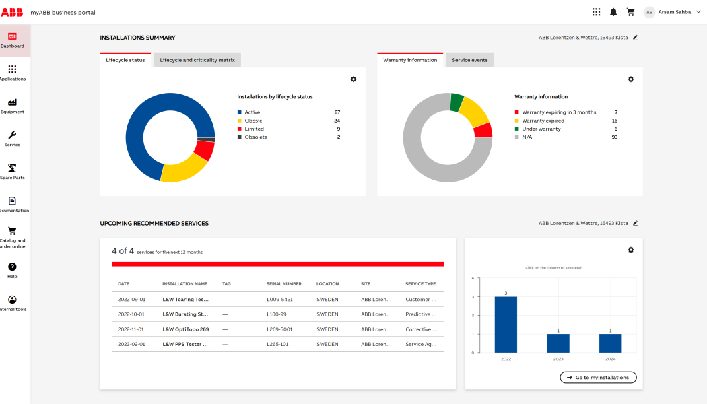Open the L&W PPS Tester installation row

click(x=277, y=344)
